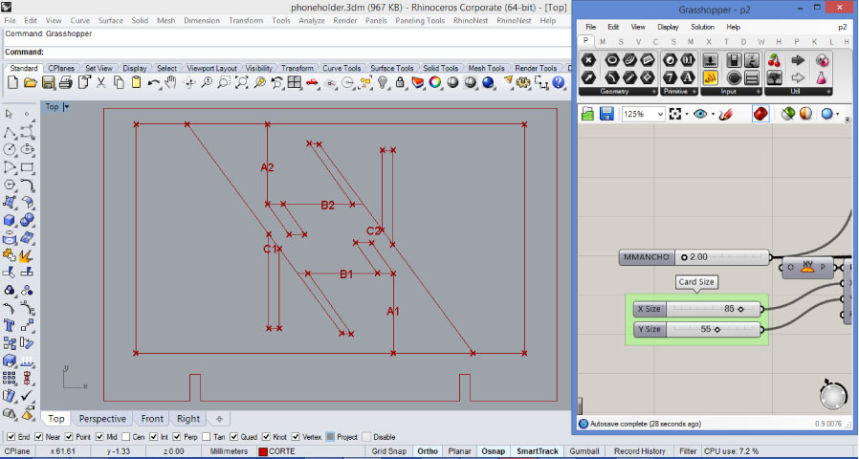Click the New file icon in Rhino toolbar
The image size is (859, 459).
(12, 82)
